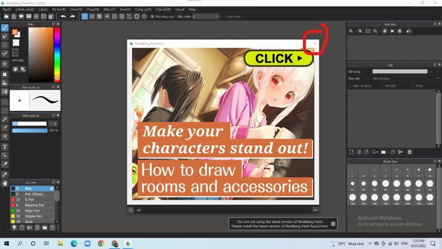Turn off snap (first snap icon)
The image size is (442, 249).
tap(85, 16)
